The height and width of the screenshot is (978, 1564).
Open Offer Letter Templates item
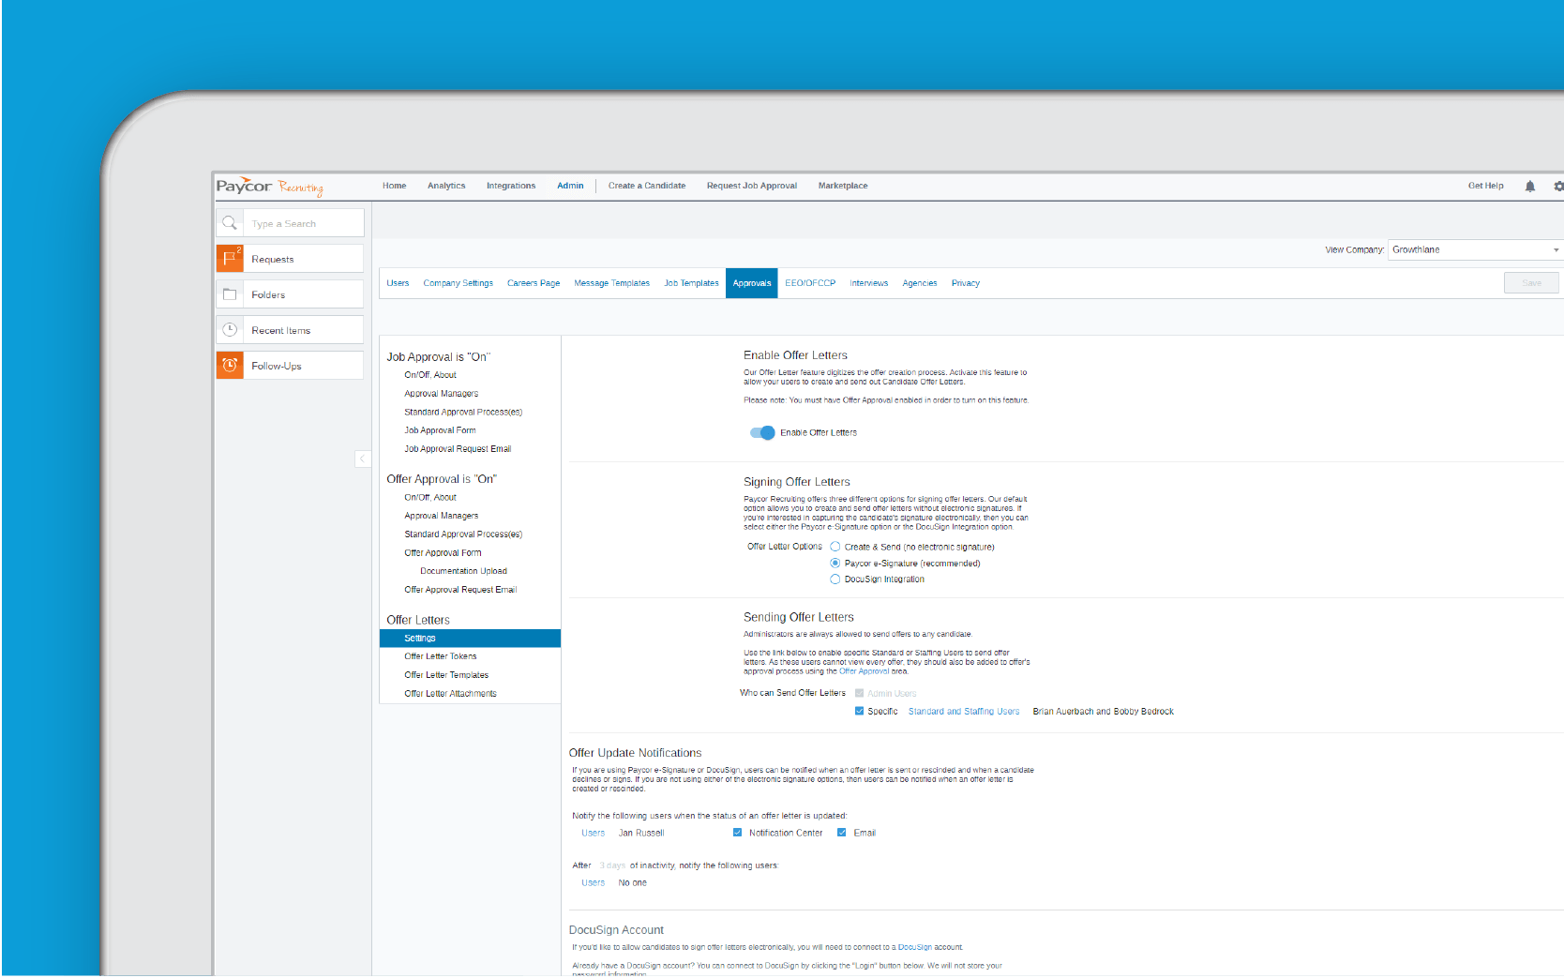446,675
